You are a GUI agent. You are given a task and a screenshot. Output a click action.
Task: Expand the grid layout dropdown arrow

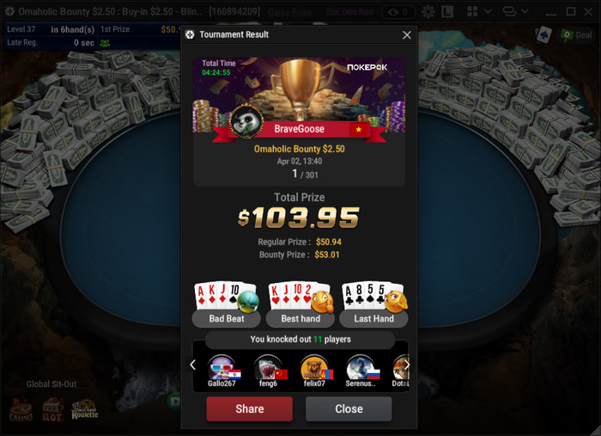[488, 11]
